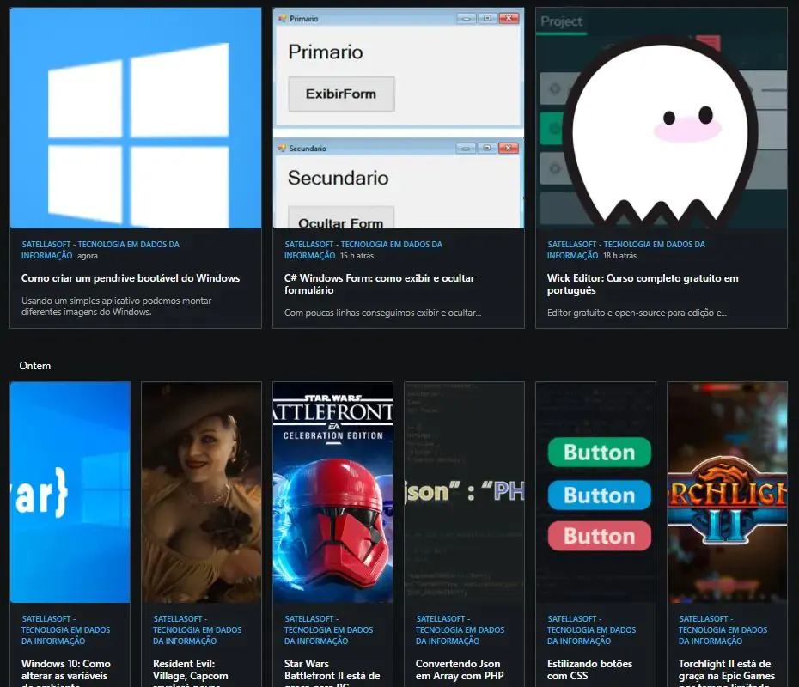Click the Torchlight II game thumbnail

(727, 492)
